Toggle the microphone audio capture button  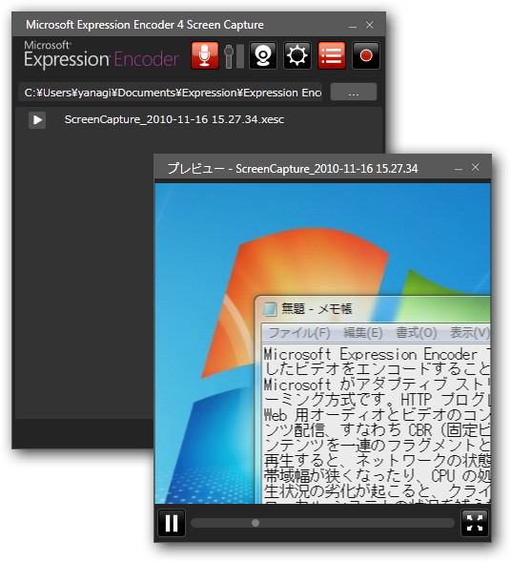[x=204, y=55]
